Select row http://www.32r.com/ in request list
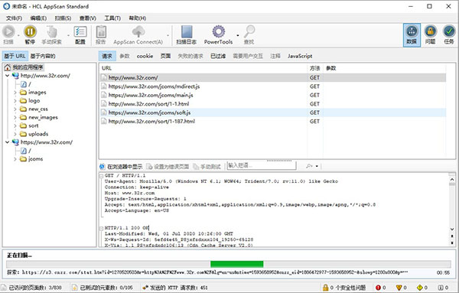Screen dimensions: 459x293 pyautogui.click(x=272, y=77)
